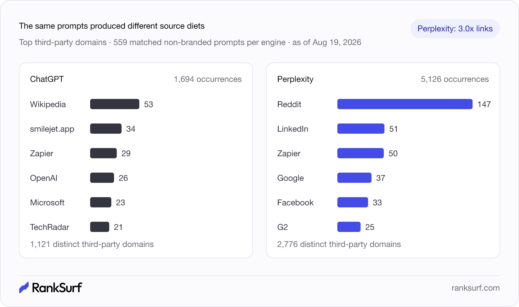Click the TechRadar row label
Image resolution: width=519 pixels, height=307 pixels.
[50, 227]
